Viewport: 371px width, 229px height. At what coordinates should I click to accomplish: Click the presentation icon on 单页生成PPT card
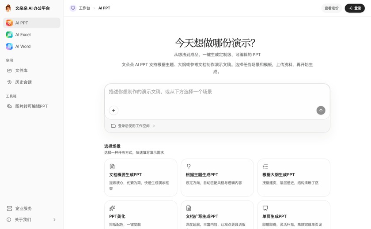(x=265, y=208)
